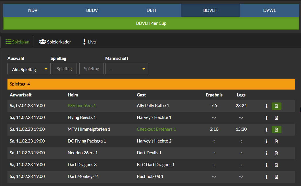Click BTC Dart Dragons 1 guest team
Viewport: 301px width, 186px height.
pyautogui.click(x=156, y=165)
